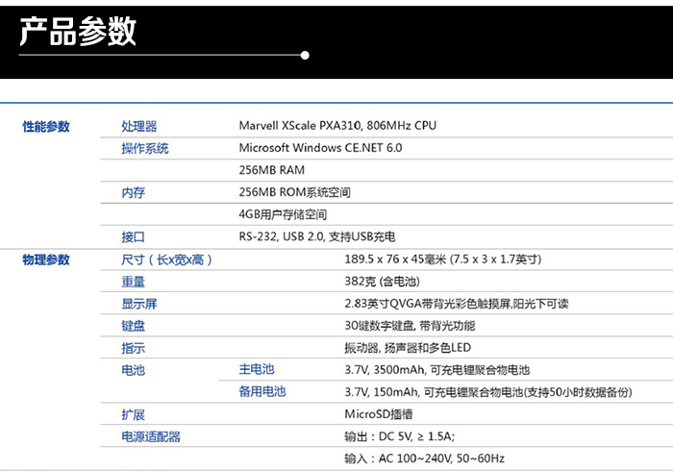Click the 指示 row label
The image size is (673, 471).
[x=133, y=348]
